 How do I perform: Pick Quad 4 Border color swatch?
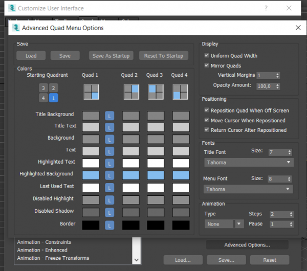(181, 225)
